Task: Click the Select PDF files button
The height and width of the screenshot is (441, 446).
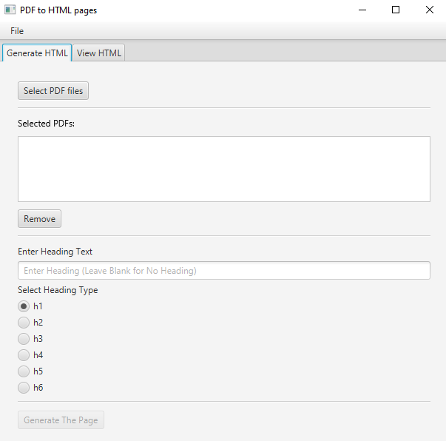Action: click(53, 91)
